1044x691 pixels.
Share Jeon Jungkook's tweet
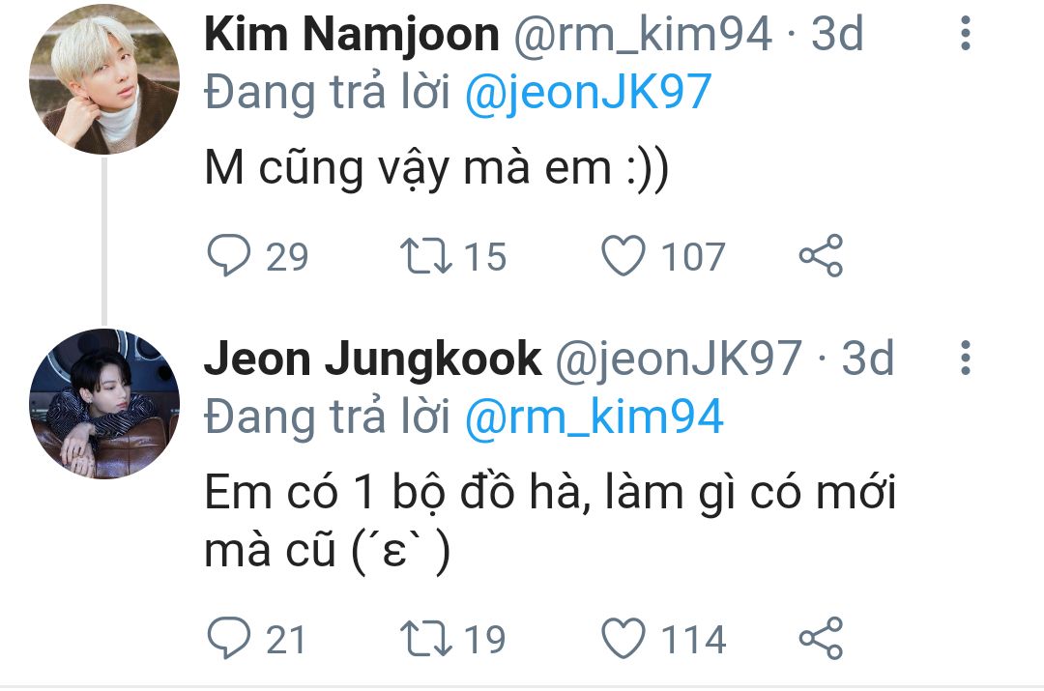click(x=822, y=639)
